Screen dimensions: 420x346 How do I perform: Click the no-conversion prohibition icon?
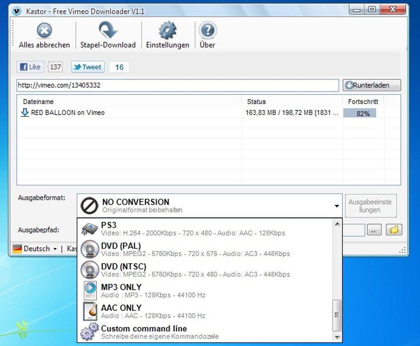click(89, 206)
